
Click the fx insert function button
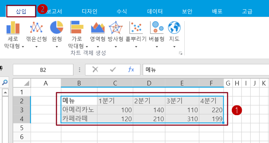(131, 70)
